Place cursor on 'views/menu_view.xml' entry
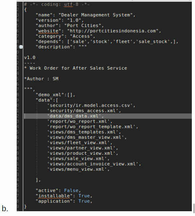Viewport: 195px width, 216px height. (78, 169)
